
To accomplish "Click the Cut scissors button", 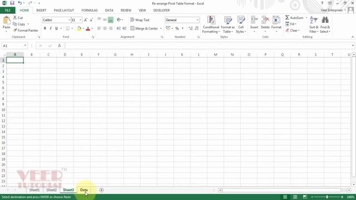I will pos(18,17).
